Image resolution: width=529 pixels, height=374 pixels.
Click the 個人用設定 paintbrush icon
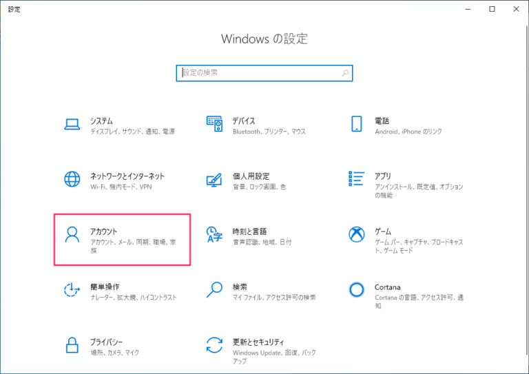(215, 180)
